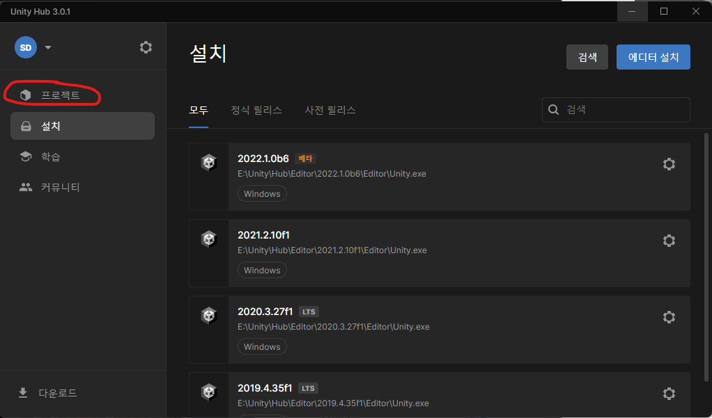Screen dimensions: 712x418
Task: Click 에디터 설치 install editor button
Action: [653, 57]
